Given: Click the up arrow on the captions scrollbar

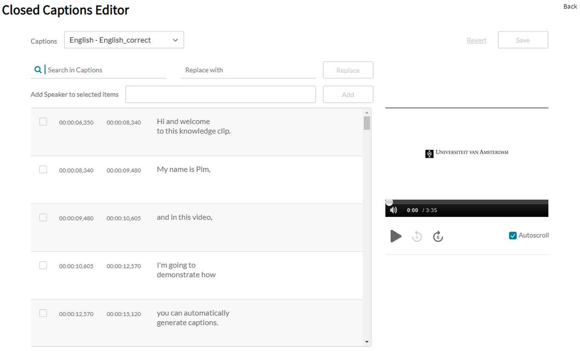Looking at the screenshot, I should (367, 112).
